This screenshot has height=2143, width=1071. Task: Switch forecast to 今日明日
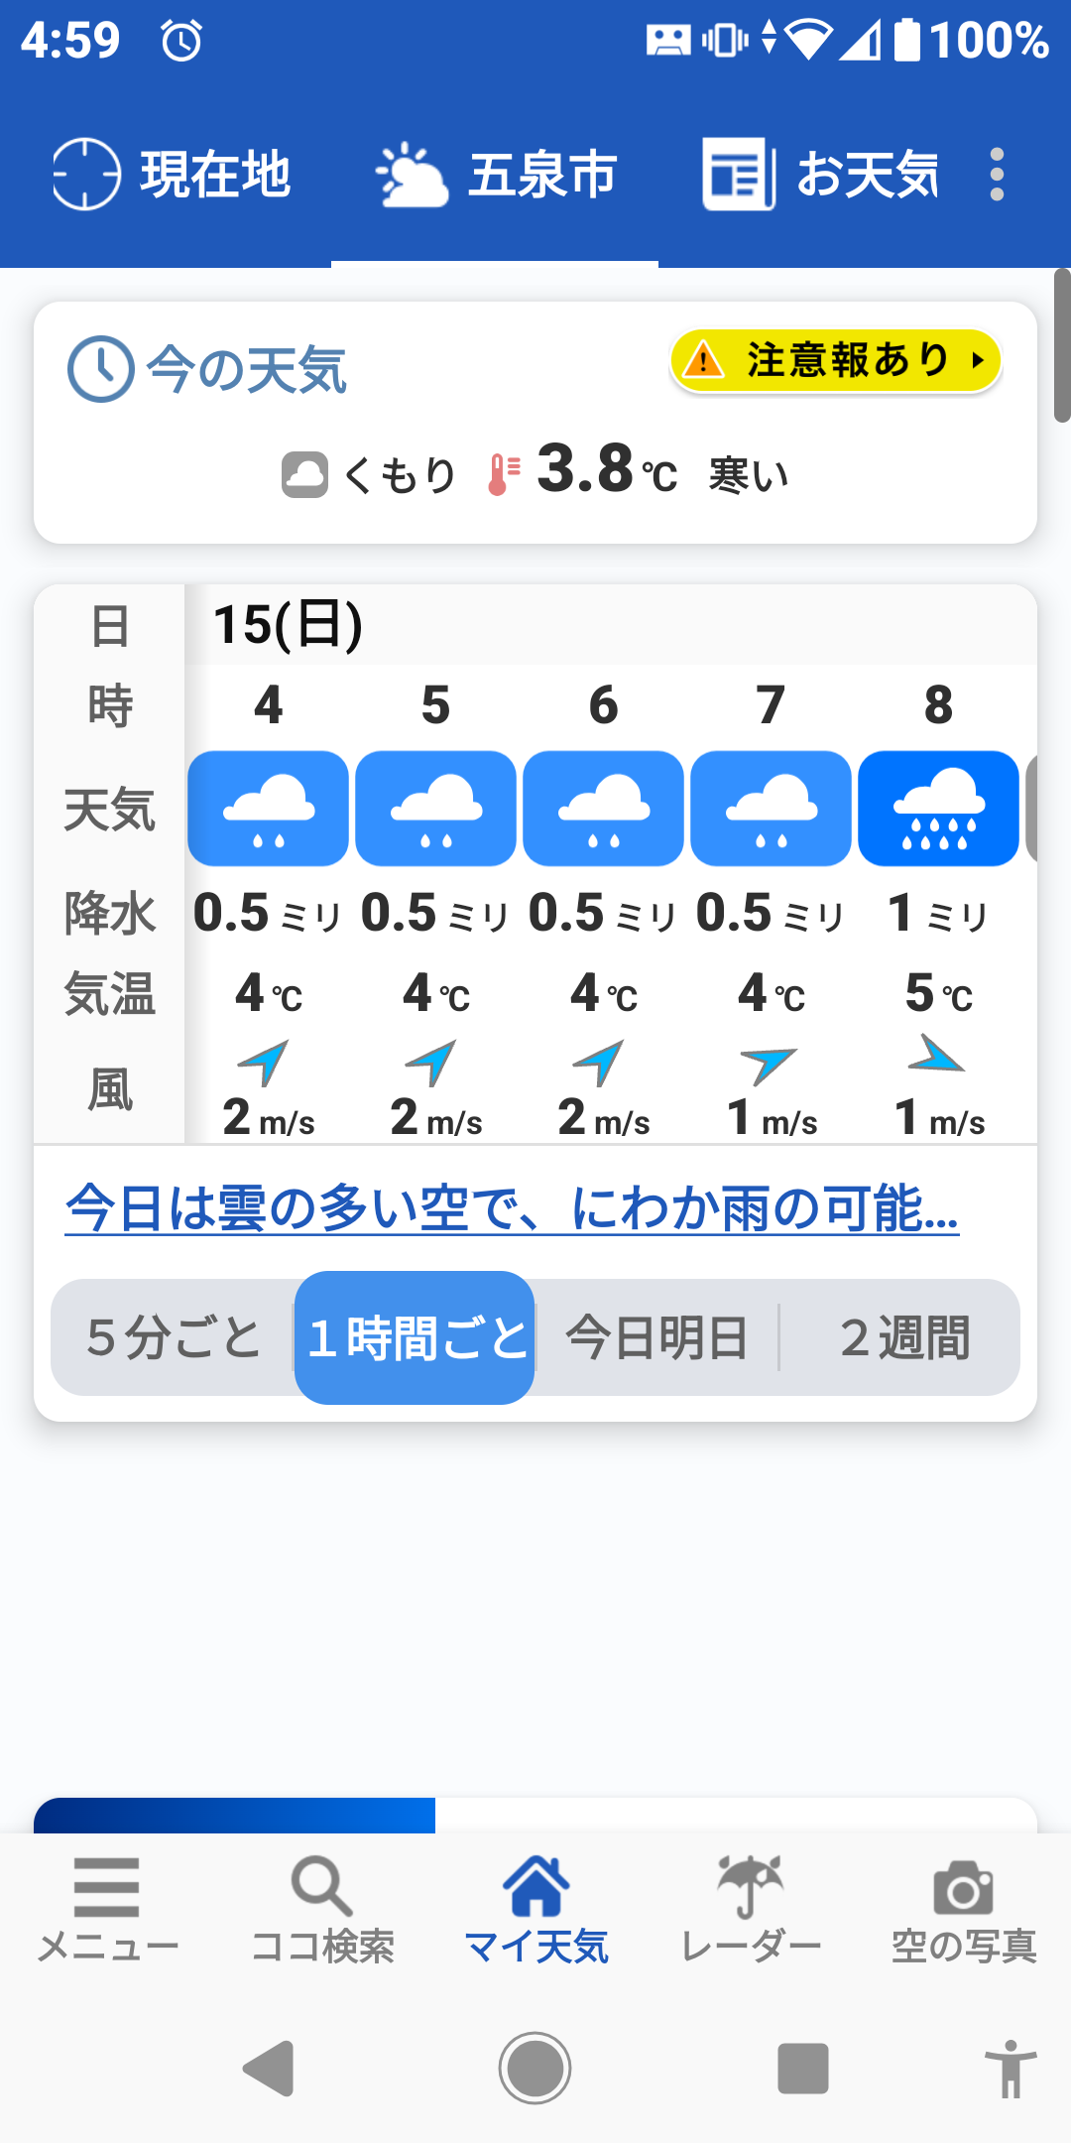click(x=656, y=1337)
